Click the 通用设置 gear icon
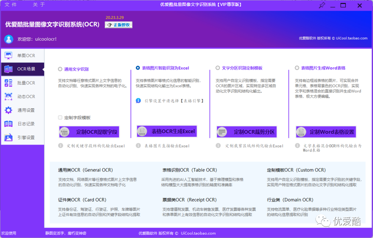The image size is (373, 238). [8, 110]
